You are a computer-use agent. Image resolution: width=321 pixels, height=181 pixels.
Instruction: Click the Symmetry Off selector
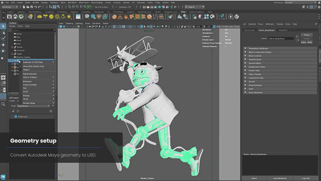[125, 7]
